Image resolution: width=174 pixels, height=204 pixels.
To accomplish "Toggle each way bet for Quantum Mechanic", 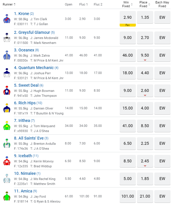I will [x=162, y=73].
